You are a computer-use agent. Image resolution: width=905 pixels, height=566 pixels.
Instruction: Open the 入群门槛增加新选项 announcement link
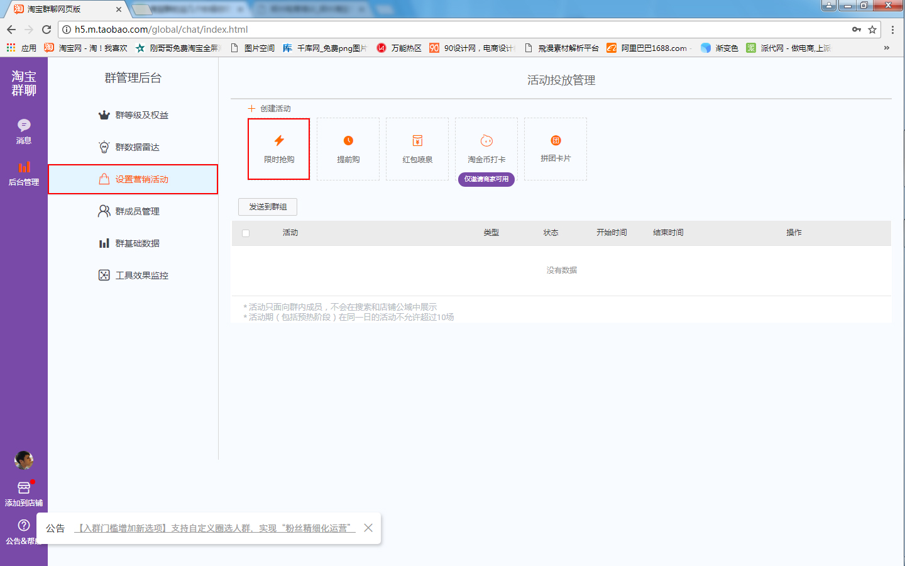tap(215, 528)
